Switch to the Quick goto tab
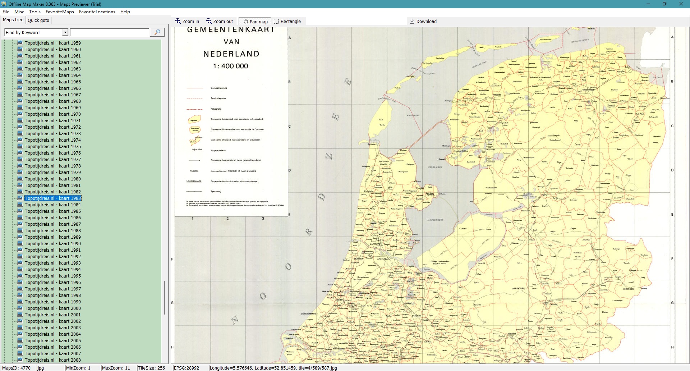The height and width of the screenshot is (371, 690). click(x=38, y=20)
